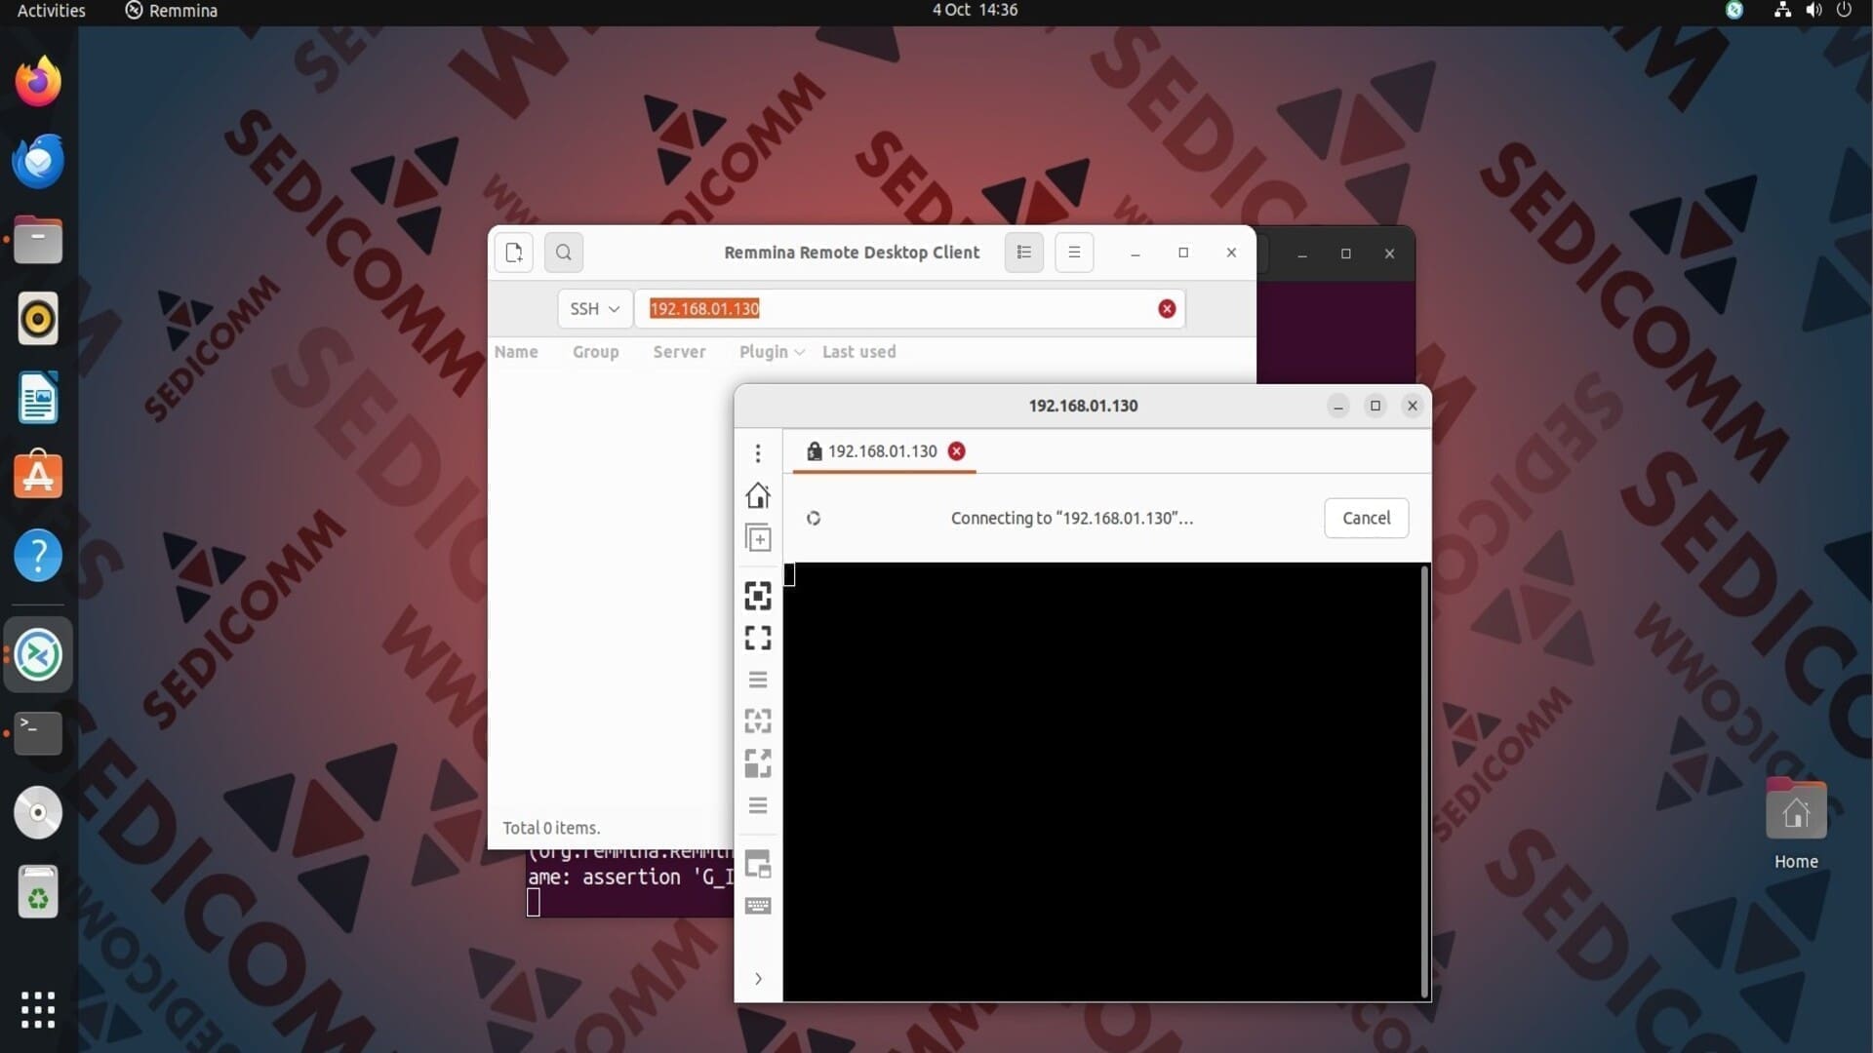The height and width of the screenshot is (1053, 1873).
Task: Click the Terminal icon in the dock
Action: tap(38, 733)
